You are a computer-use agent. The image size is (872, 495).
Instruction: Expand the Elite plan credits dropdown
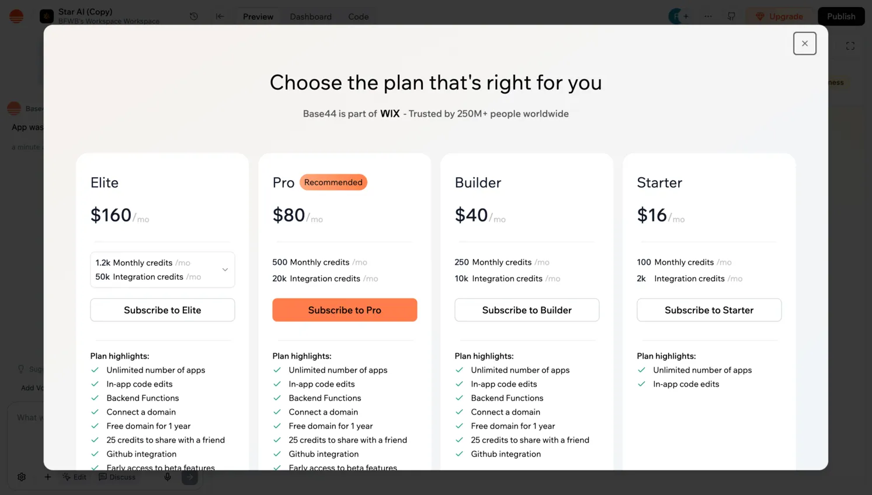tap(225, 269)
